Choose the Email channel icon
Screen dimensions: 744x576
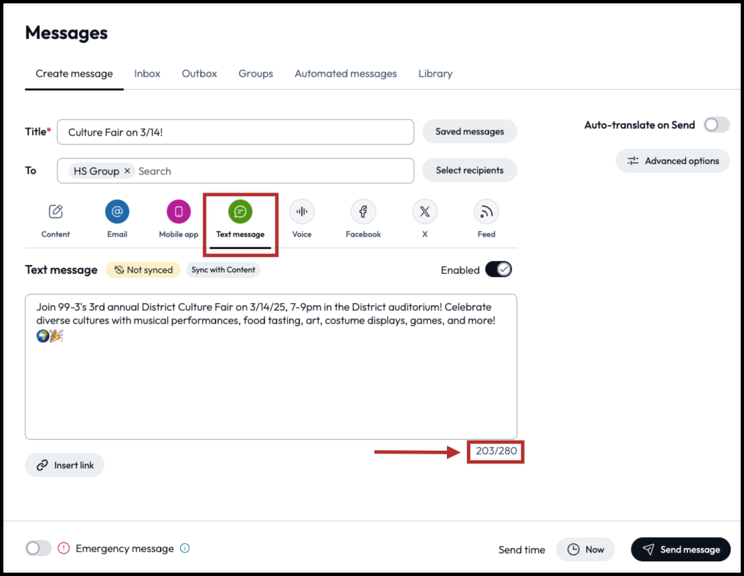coord(117,212)
